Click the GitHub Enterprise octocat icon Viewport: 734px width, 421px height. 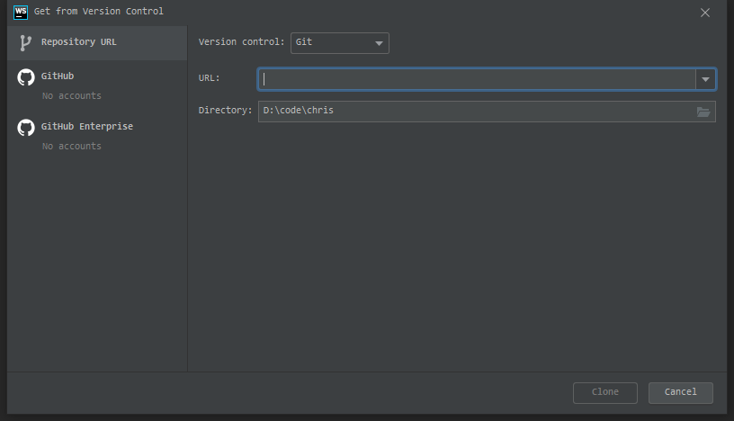pos(26,128)
